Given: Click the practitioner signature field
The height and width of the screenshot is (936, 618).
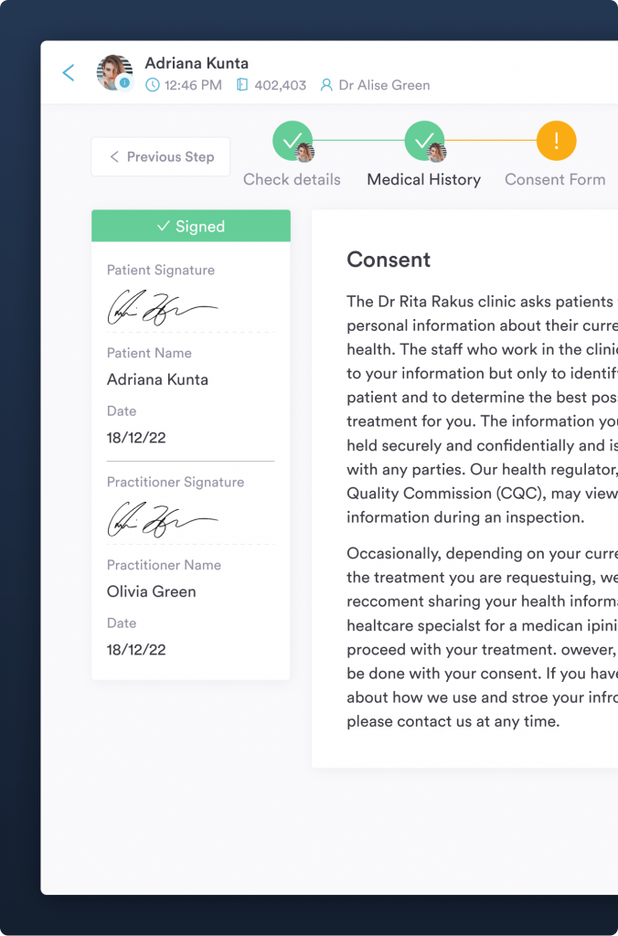Looking at the screenshot, I should tap(163, 520).
